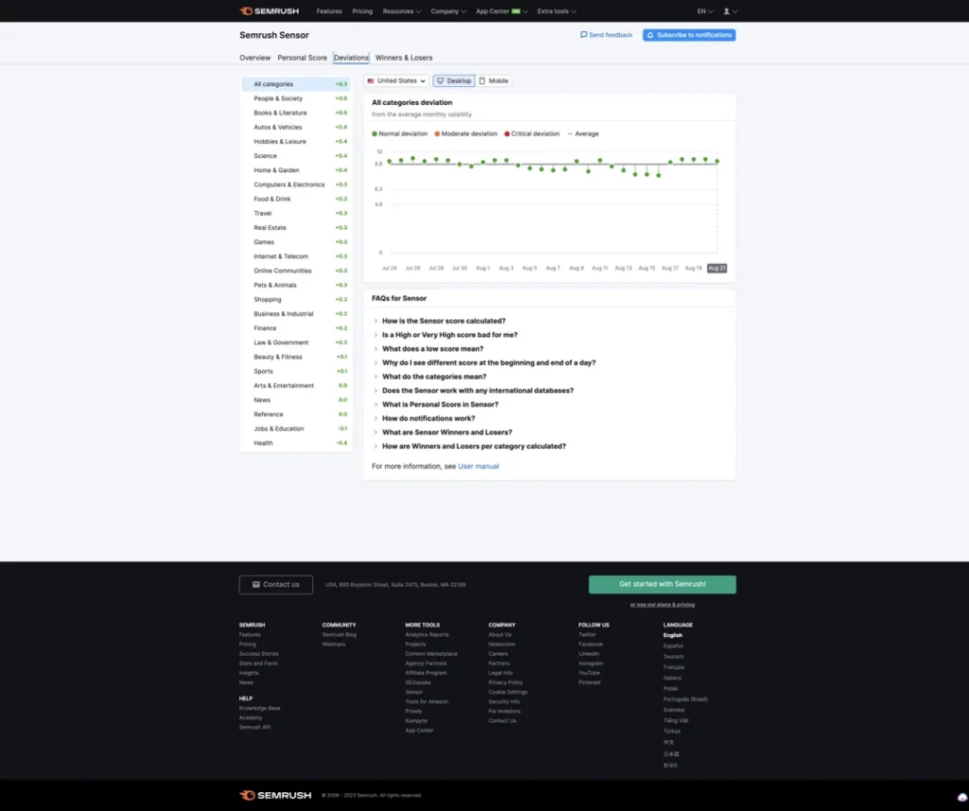Select Jobs & Education category
969x811 pixels.
[x=296, y=429]
